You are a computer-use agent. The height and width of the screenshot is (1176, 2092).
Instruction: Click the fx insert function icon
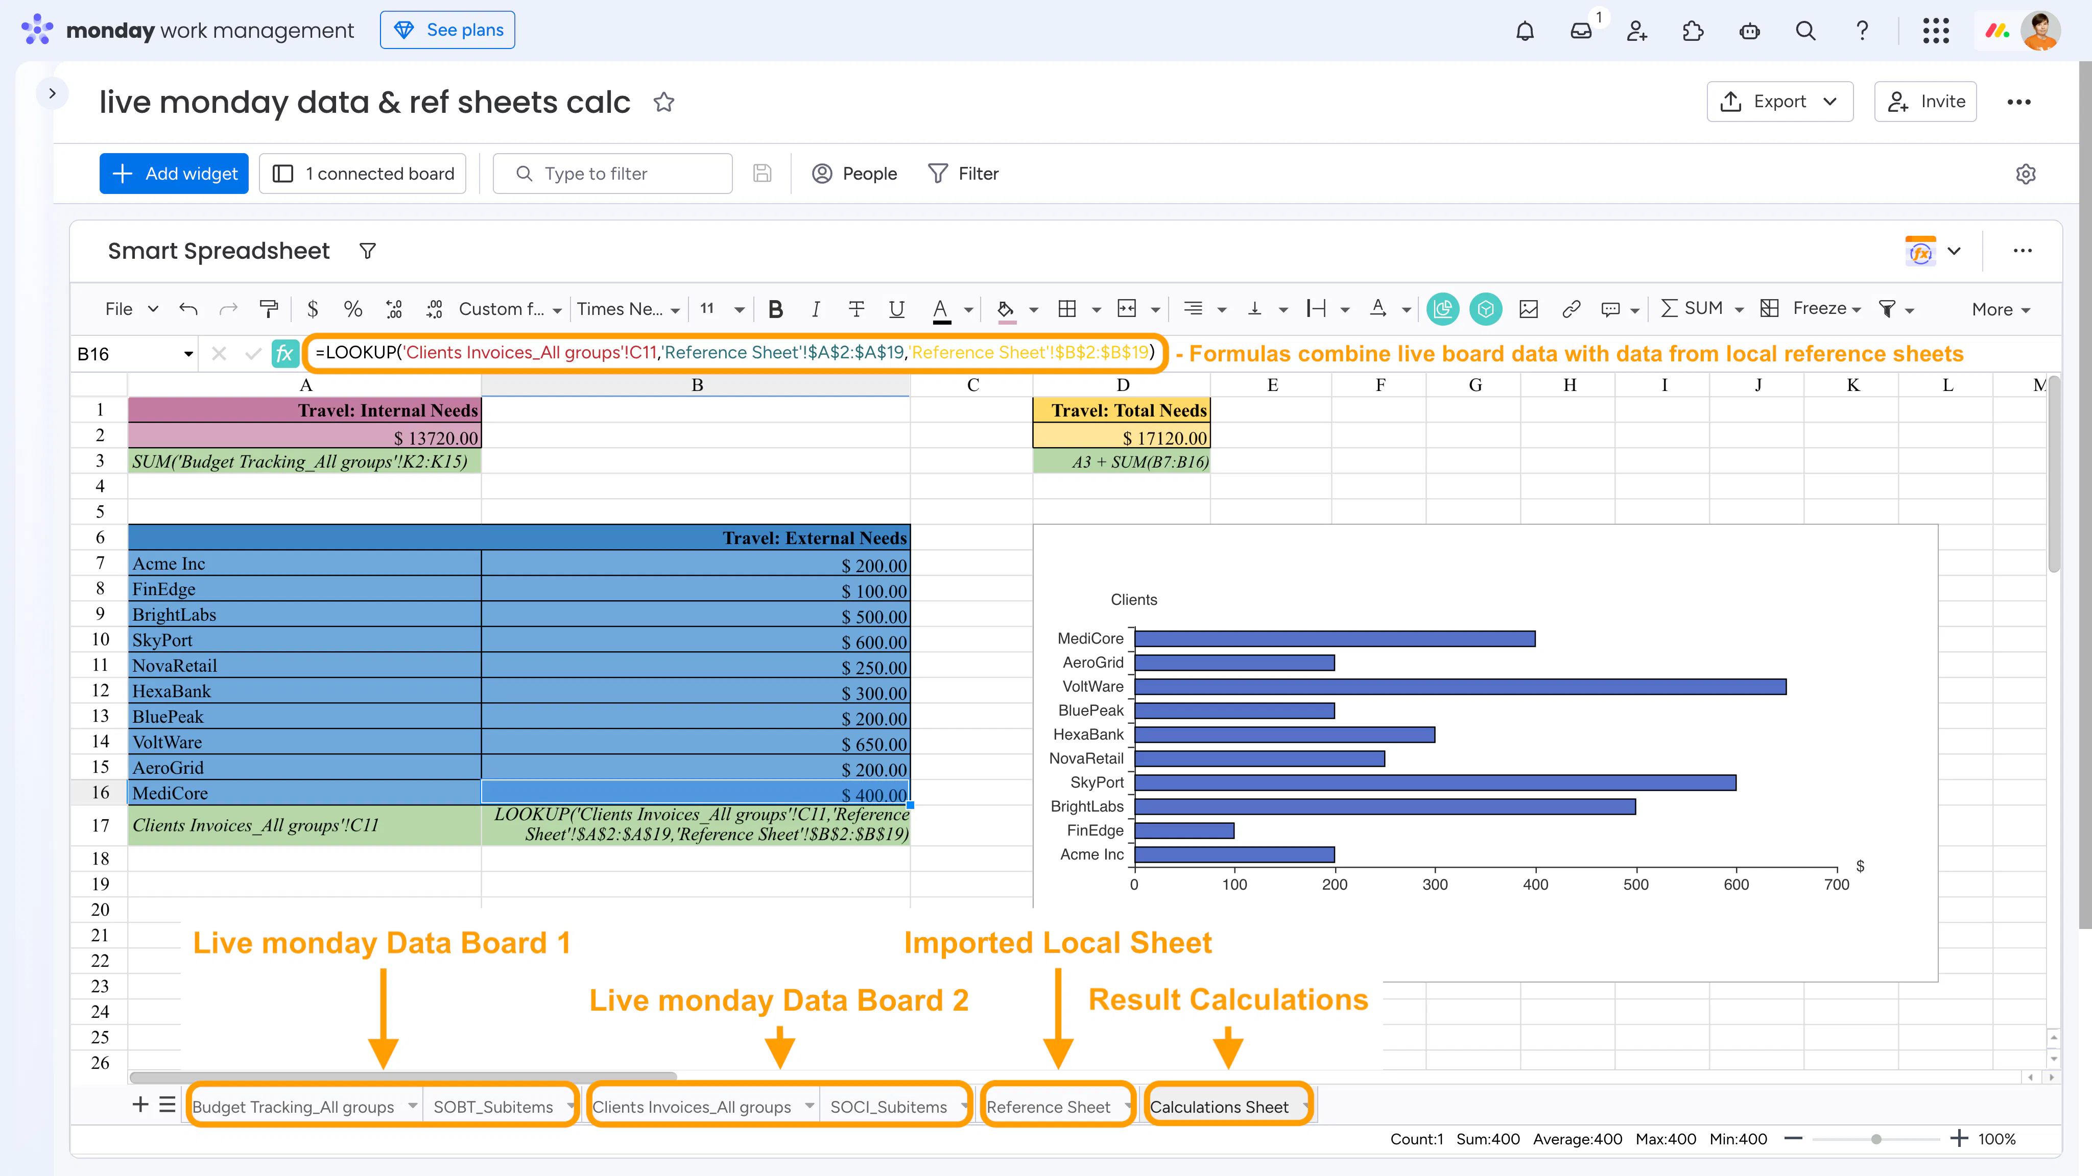284,354
